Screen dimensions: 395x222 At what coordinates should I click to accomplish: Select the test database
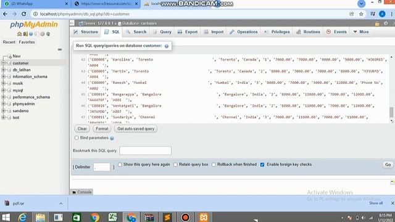(16, 118)
